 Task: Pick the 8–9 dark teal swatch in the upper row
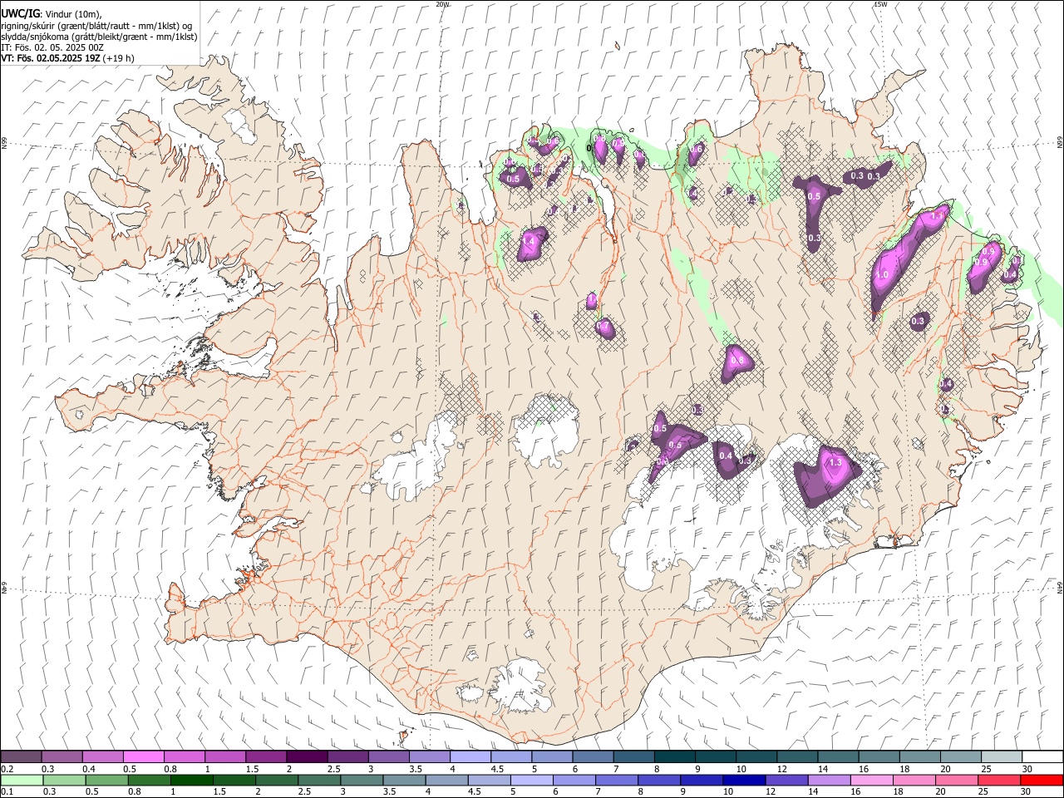point(674,757)
